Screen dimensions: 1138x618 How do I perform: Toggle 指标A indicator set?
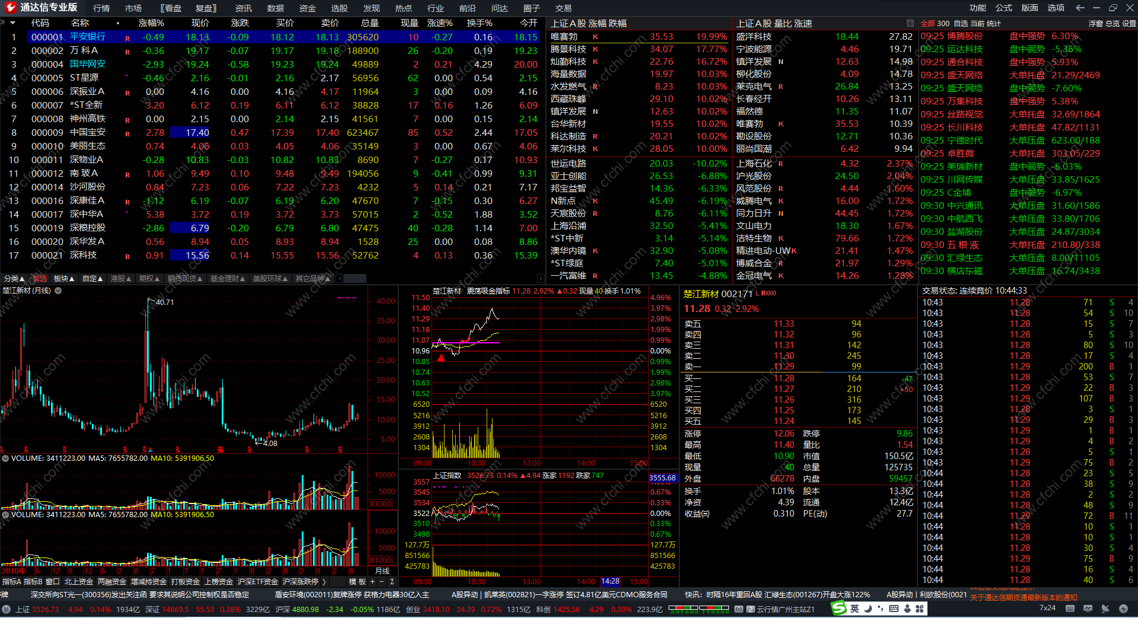coord(12,582)
